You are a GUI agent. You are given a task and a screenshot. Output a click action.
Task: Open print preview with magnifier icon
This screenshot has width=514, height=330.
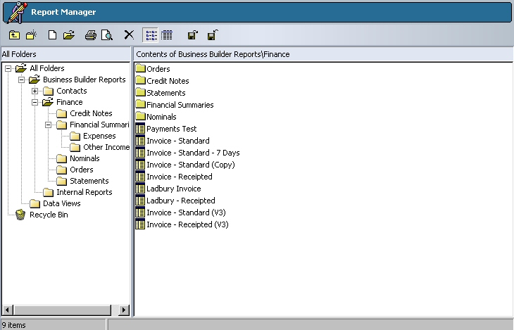click(x=107, y=34)
